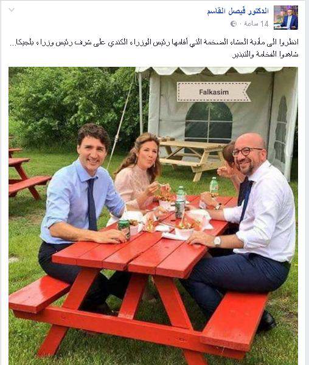Screen dimensions: 309x365
Task: Click the Falkasim watermark banner
Action: click(x=214, y=92)
